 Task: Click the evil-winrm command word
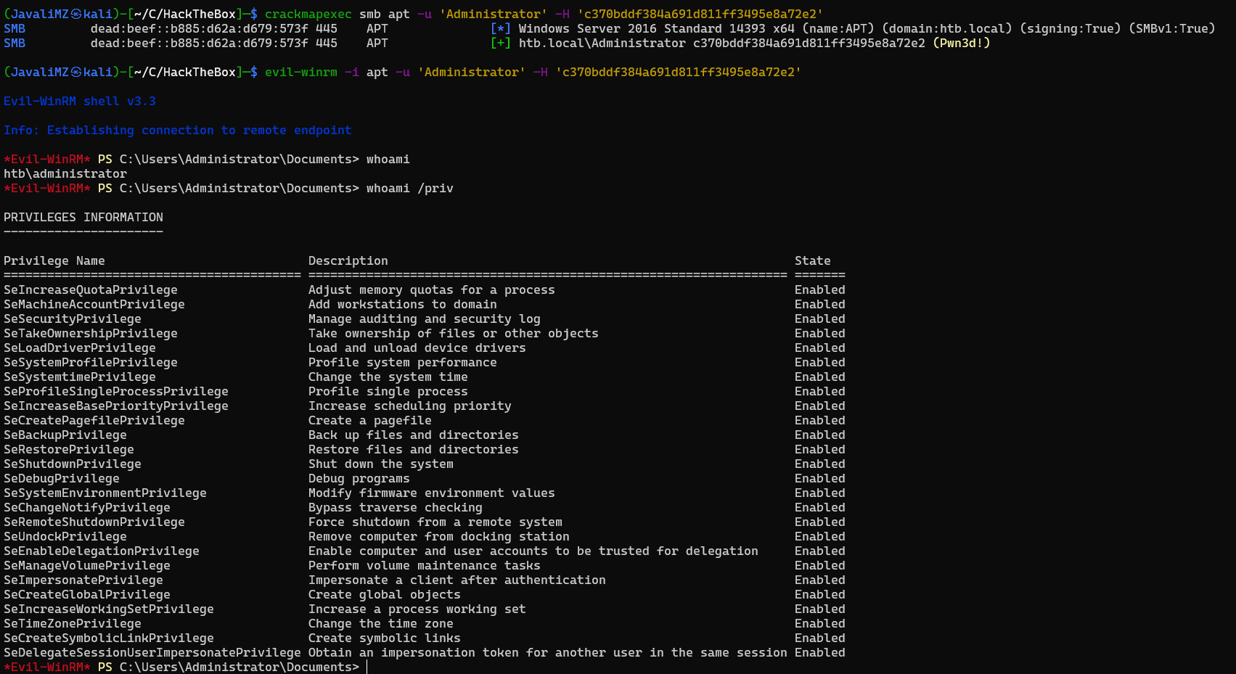[x=301, y=72]
